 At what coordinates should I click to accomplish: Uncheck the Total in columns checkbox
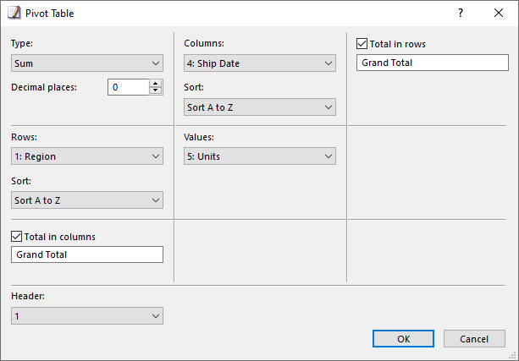coord(17,237)
